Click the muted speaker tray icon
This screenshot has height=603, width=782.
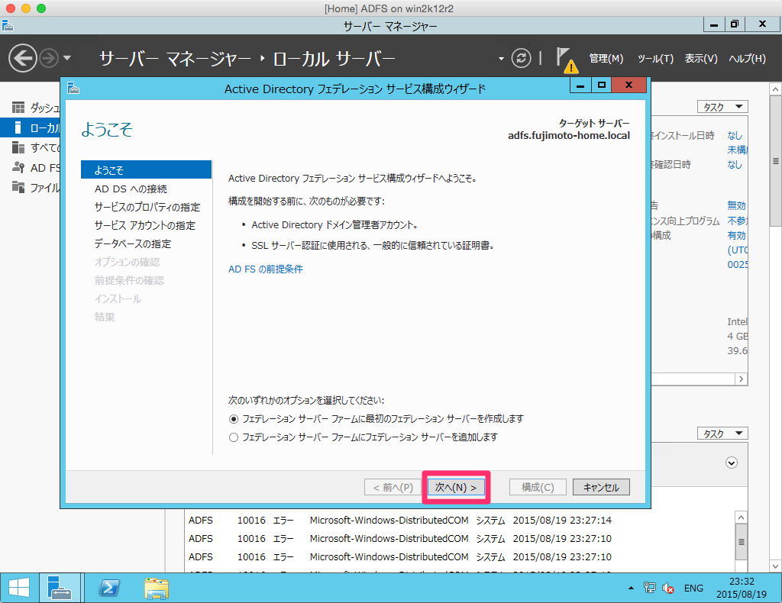(668, 588)
